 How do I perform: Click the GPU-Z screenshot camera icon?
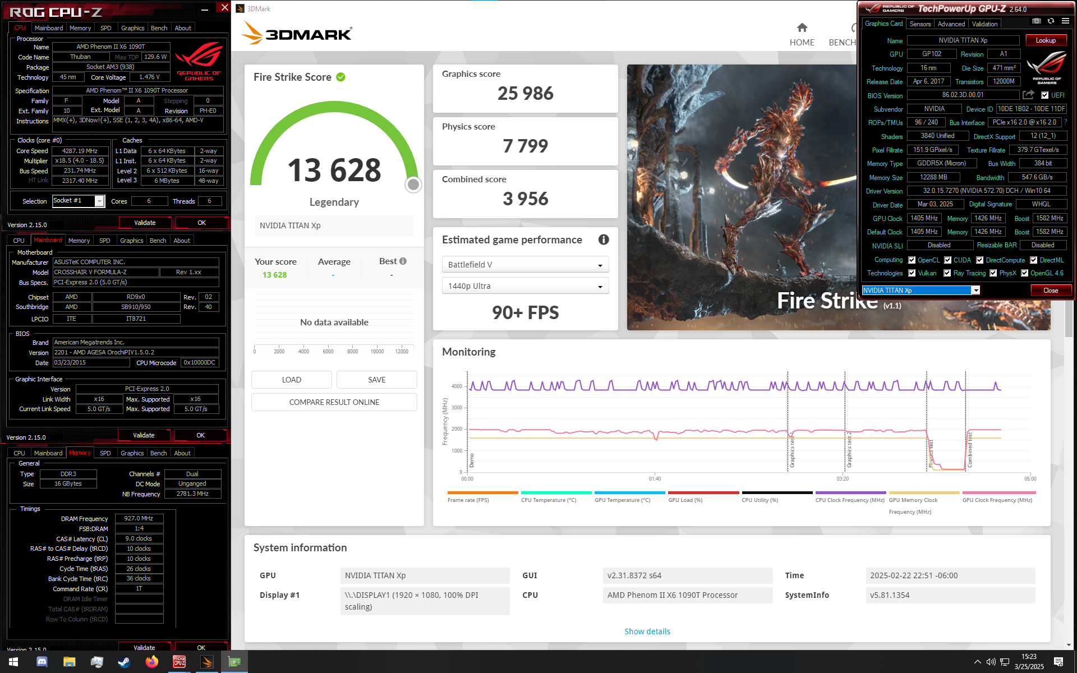click(x=1037, y=21)
